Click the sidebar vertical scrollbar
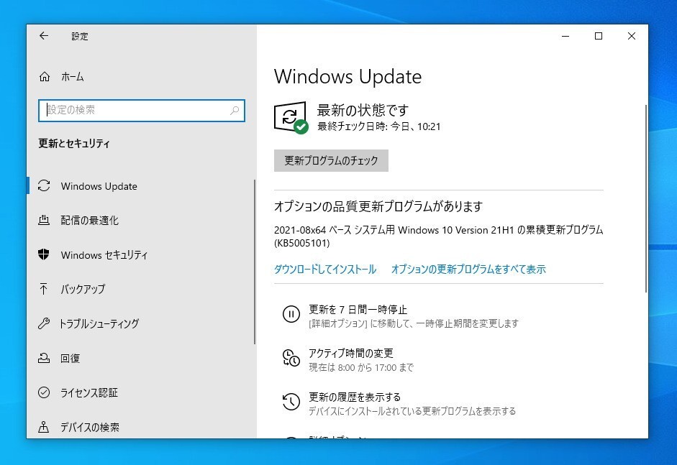 coord(255,262)
